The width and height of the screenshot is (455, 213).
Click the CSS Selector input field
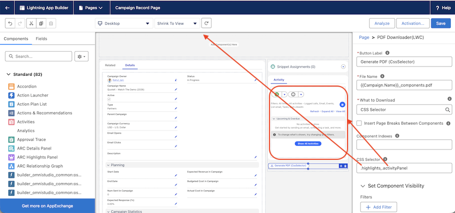click(x=404, y=168)
